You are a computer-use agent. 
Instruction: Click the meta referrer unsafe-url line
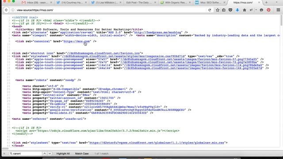(x=49, y=119)
